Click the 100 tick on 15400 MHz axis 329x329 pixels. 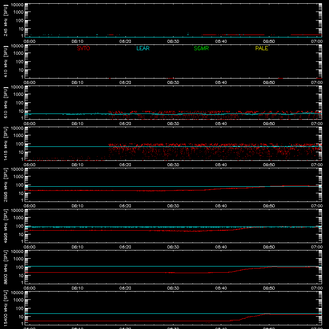pos(20,308)
